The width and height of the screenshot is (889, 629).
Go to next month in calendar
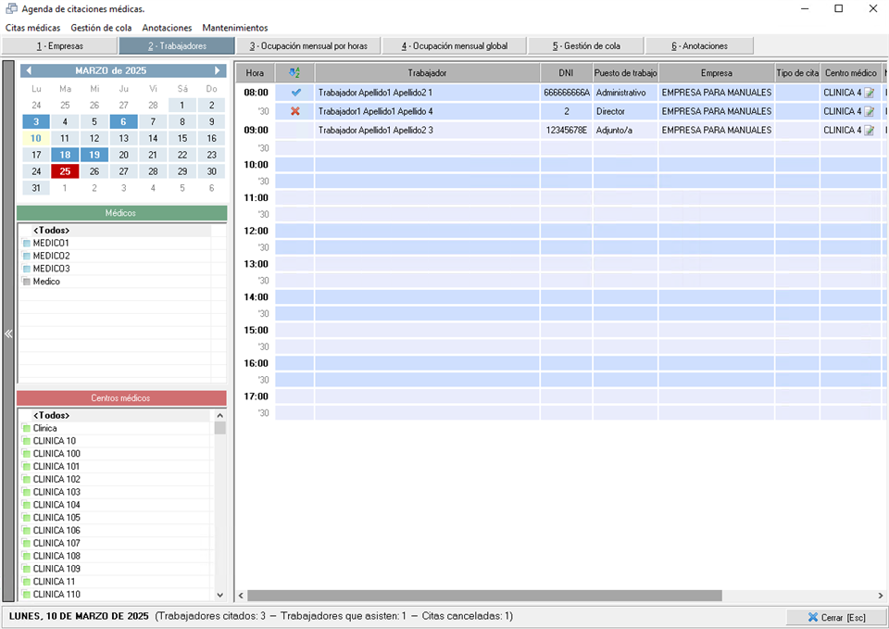pyautogui.click(x=218, y=70)
